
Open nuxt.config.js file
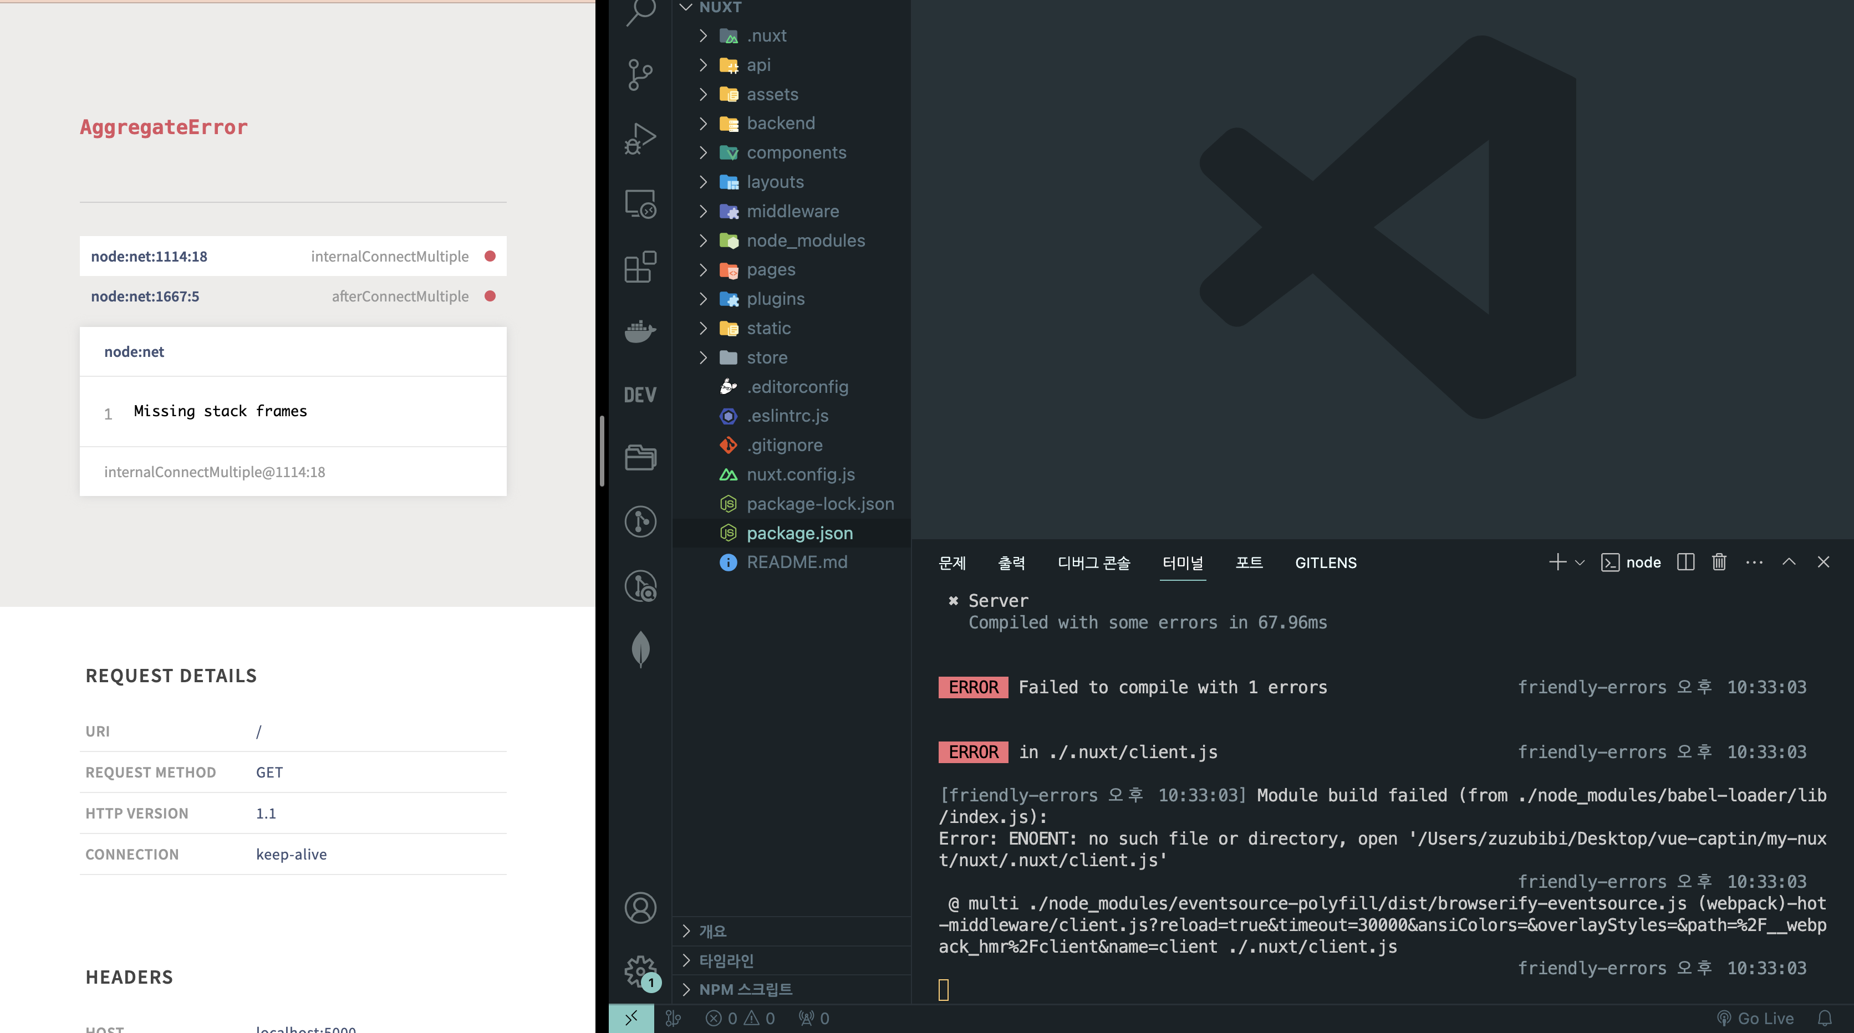801,474
